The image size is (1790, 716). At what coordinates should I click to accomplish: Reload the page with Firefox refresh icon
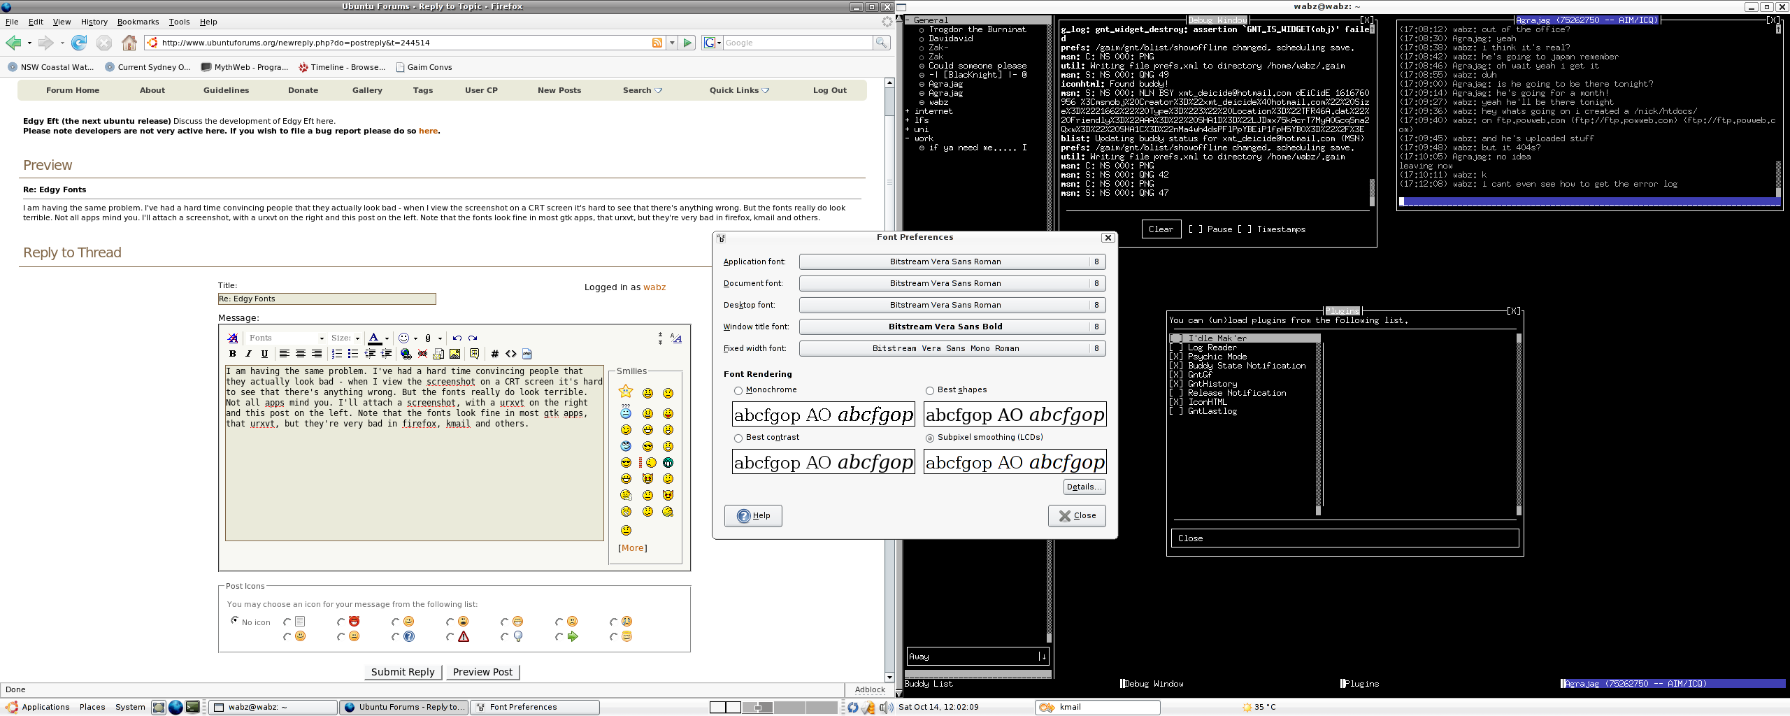pyautogui.click(x=79, y=43)
